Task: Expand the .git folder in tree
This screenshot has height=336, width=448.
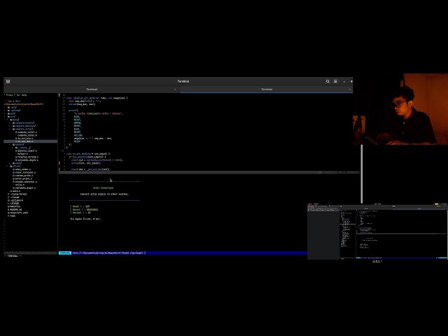Action: point(13,107)
